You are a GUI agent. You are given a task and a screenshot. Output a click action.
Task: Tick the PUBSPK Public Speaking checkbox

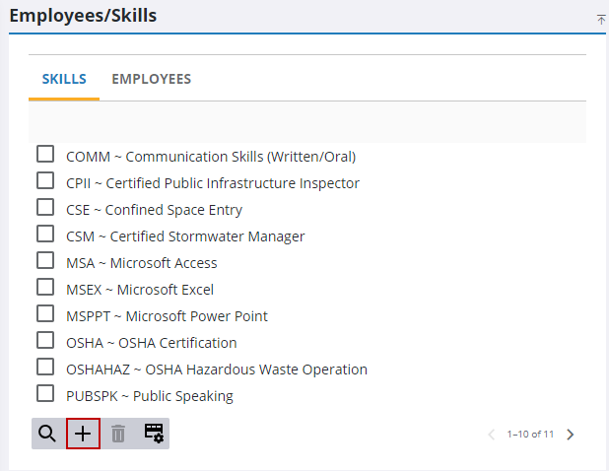tap(45, 394)
